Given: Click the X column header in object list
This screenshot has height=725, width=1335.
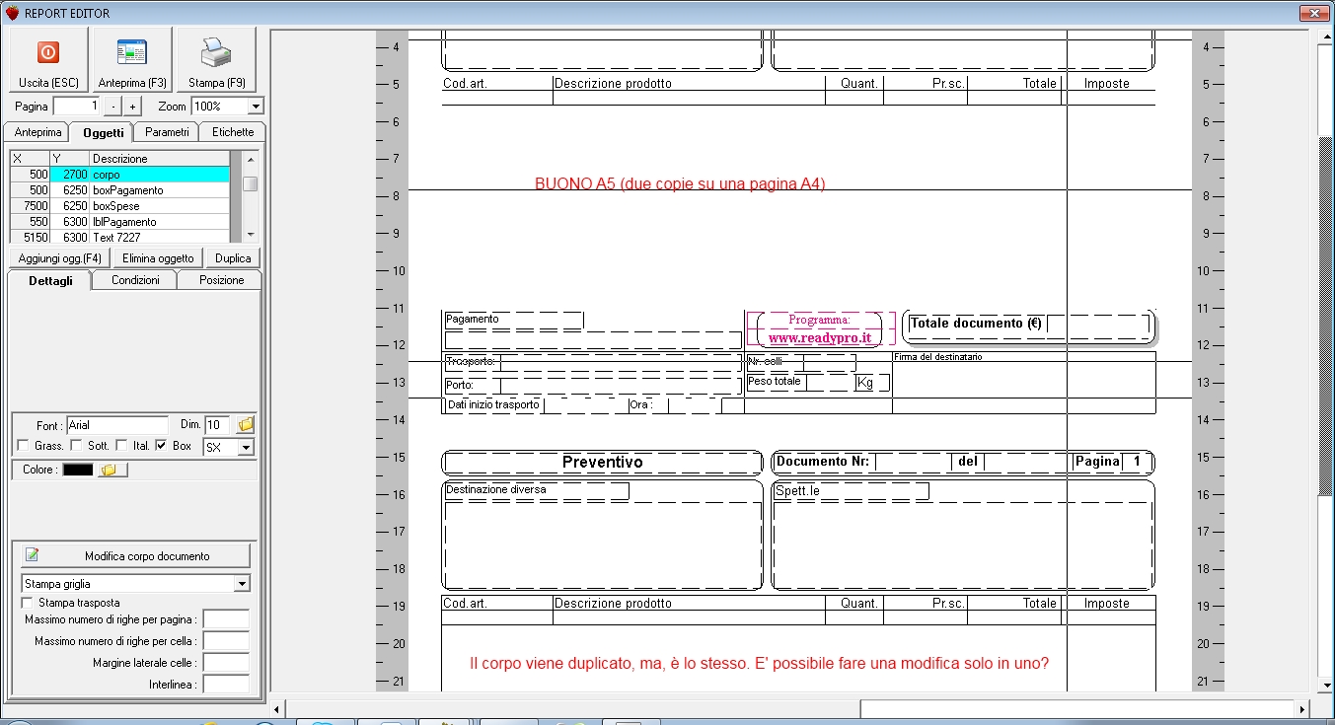Looking at the screenshot, I should point(30,159).
